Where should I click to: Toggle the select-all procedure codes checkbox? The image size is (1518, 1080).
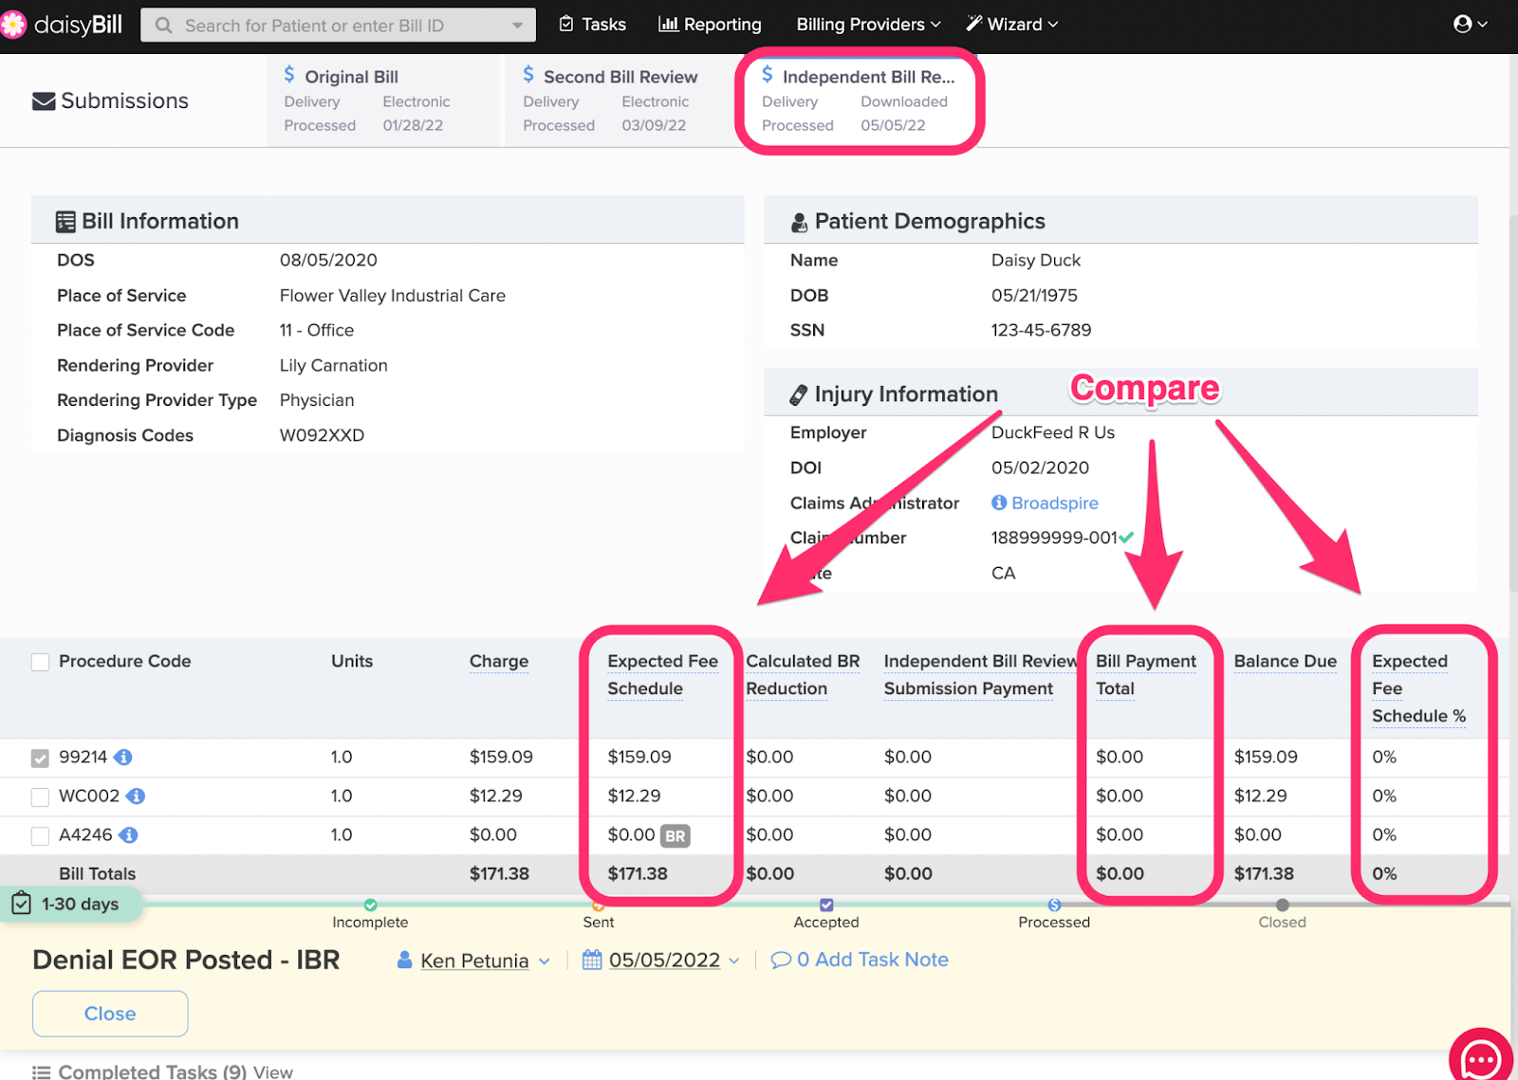point(40,662)
